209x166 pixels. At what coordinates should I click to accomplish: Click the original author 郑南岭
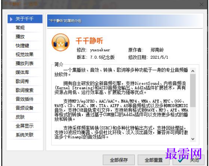[157, 50]
